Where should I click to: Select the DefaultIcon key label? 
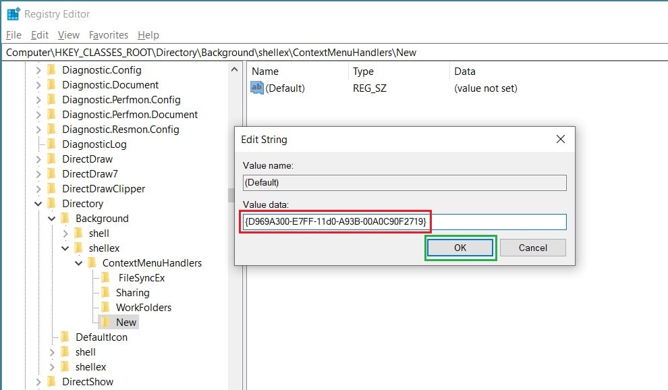(101, 337)
